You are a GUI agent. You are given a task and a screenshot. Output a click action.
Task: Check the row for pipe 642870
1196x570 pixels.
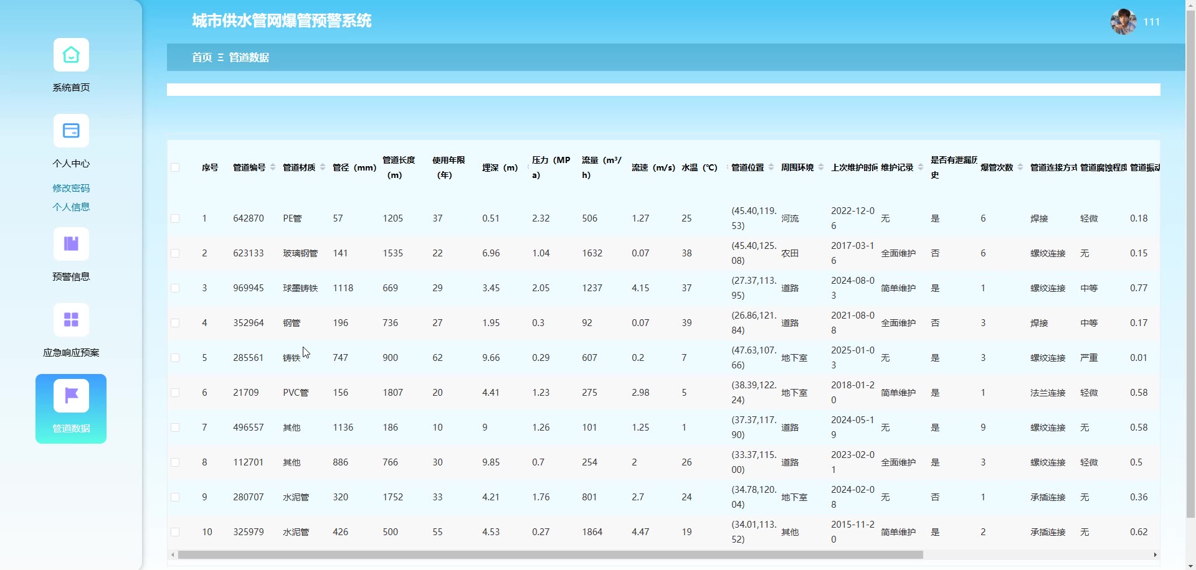(175, 218)
